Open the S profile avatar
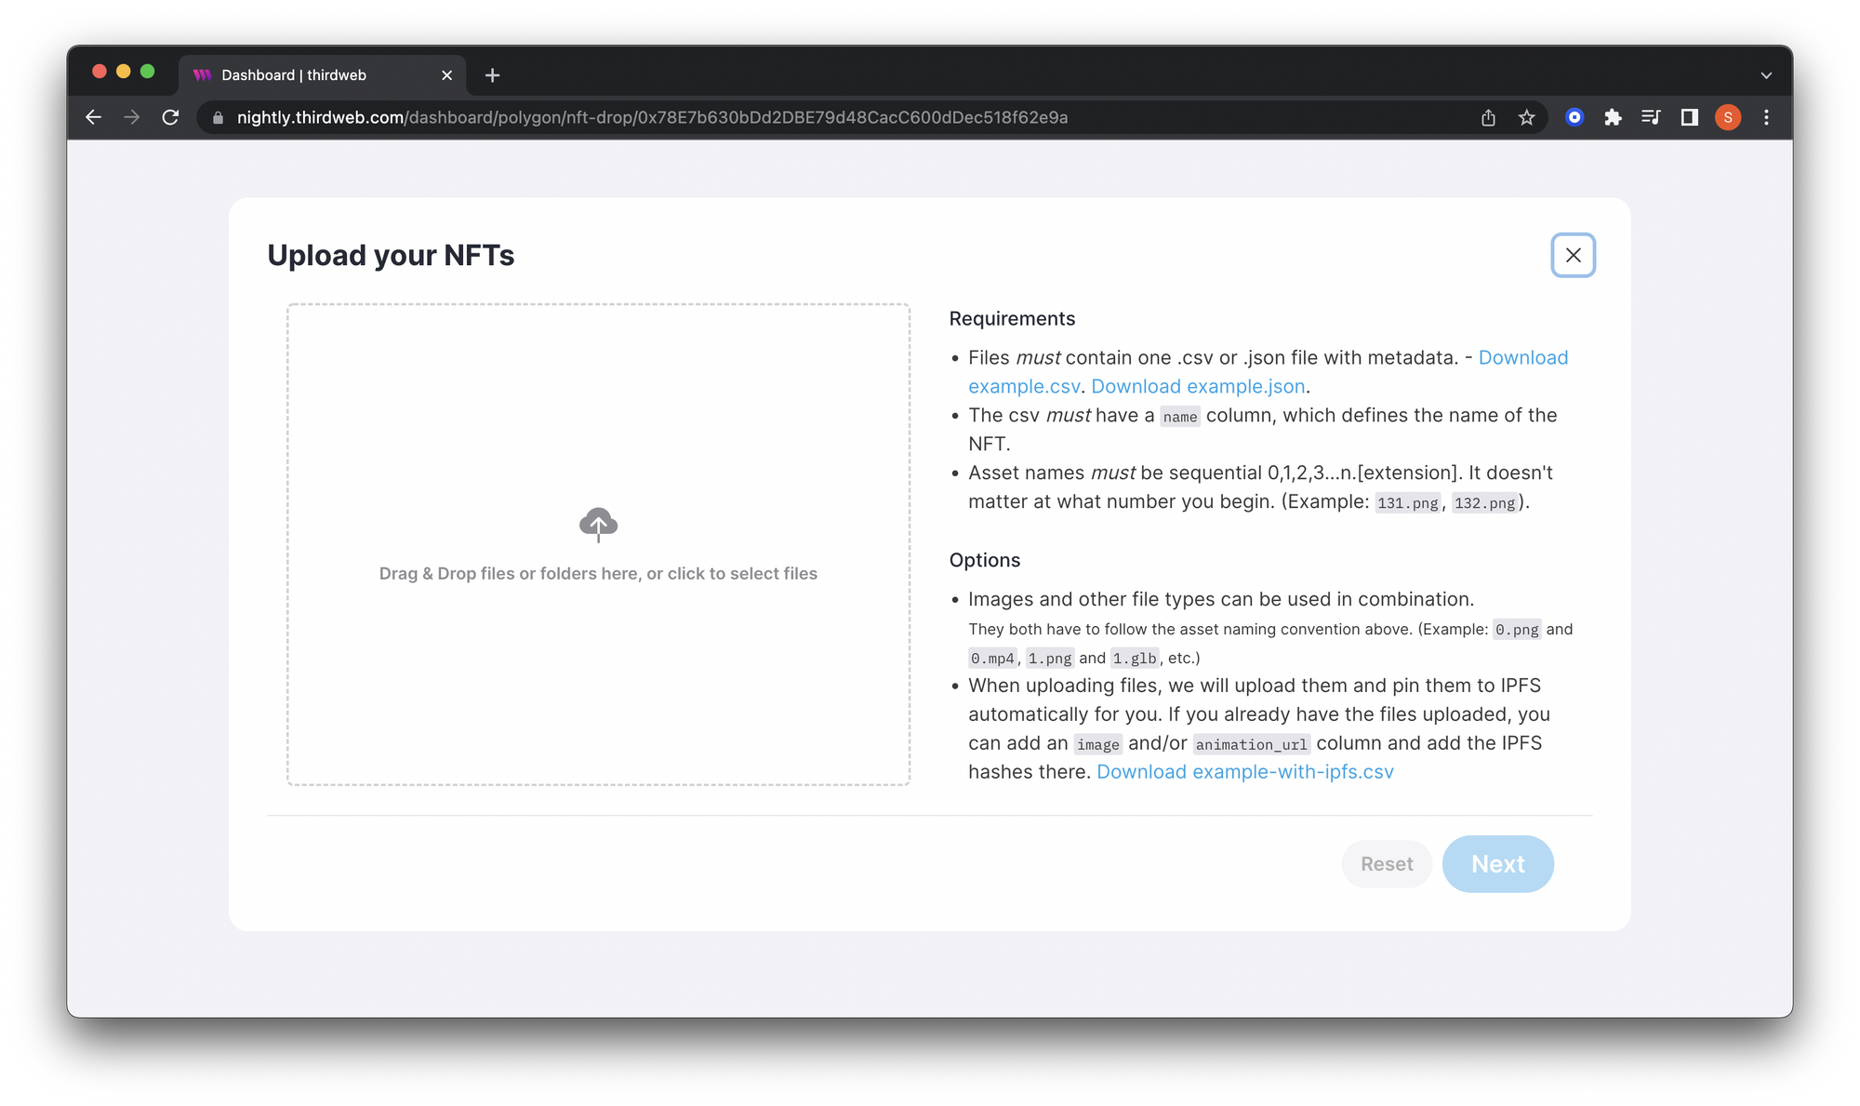 pyautogui.click(x=1728, y=117)
